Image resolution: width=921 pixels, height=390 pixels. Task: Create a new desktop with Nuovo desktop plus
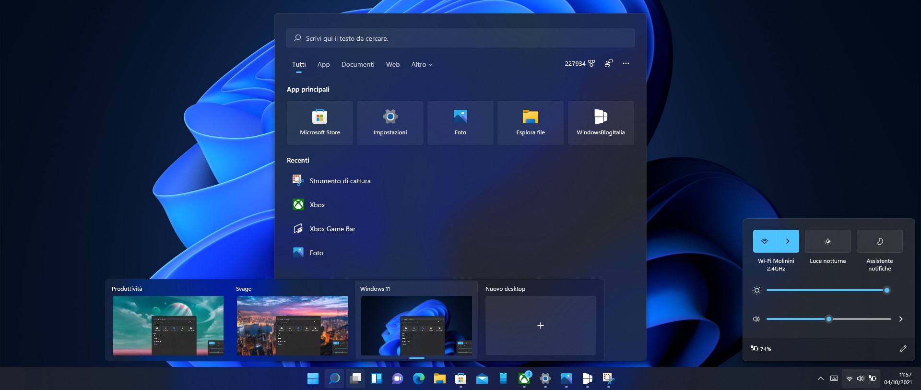[541, 326]
